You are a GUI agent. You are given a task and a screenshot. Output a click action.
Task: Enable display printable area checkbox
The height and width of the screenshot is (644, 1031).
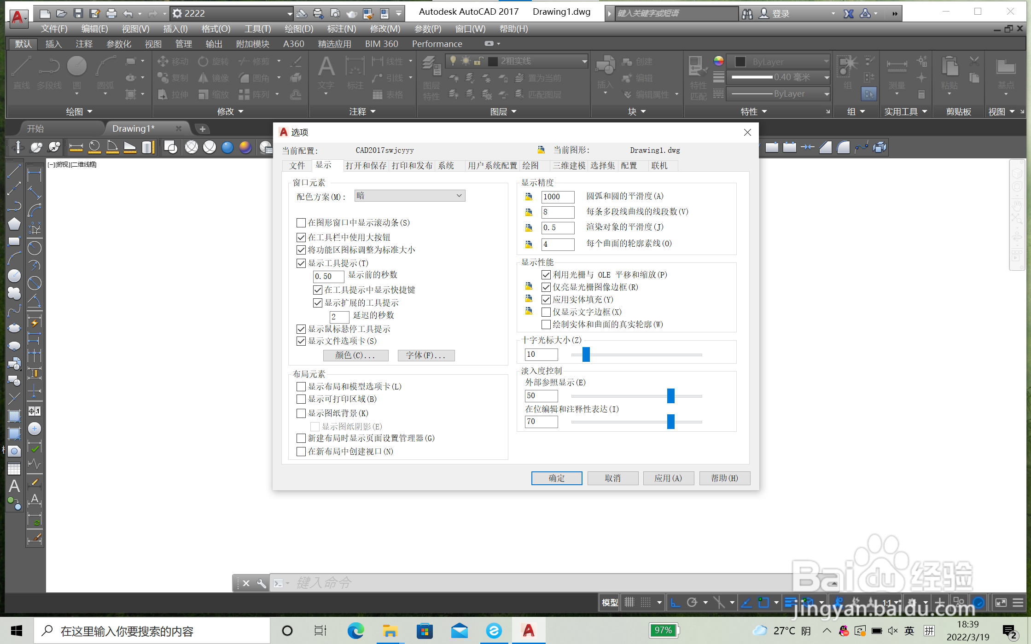pos(301,399)
